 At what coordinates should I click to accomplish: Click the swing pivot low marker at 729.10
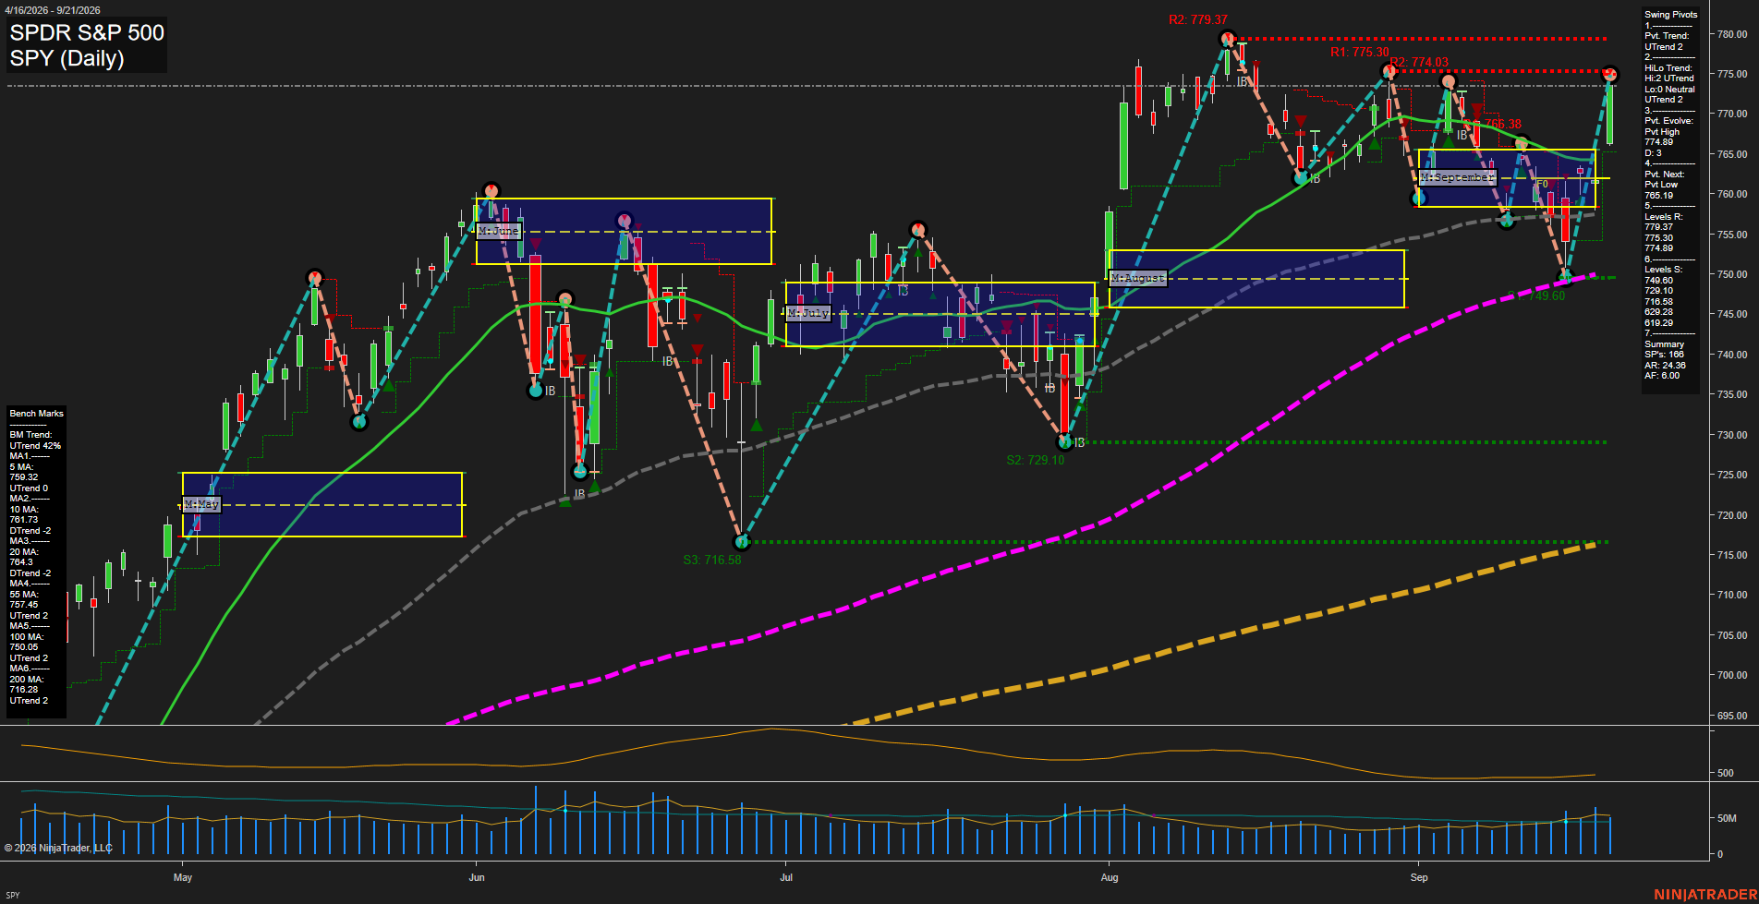click(x=1064, y=442)
